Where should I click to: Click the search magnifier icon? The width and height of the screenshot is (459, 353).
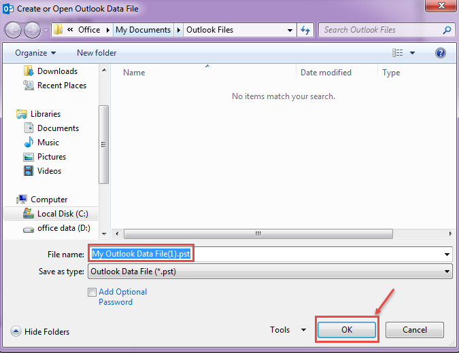(447, 30)
